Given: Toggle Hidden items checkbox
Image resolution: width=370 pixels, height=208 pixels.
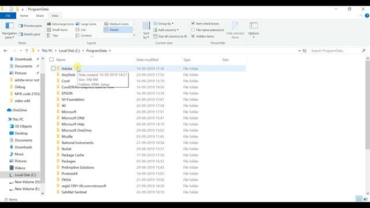Looking at the screenshot, I should (193, 36).
